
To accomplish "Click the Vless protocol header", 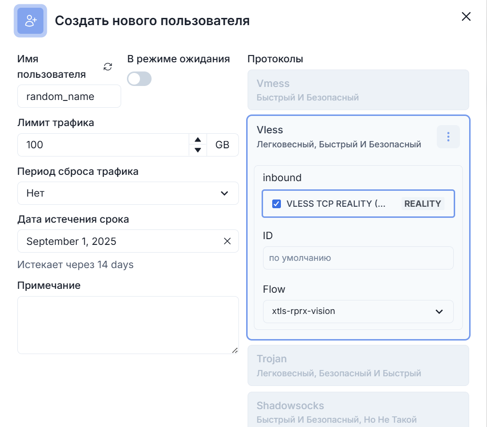I will pyautogui.click(x=338, y=137).
